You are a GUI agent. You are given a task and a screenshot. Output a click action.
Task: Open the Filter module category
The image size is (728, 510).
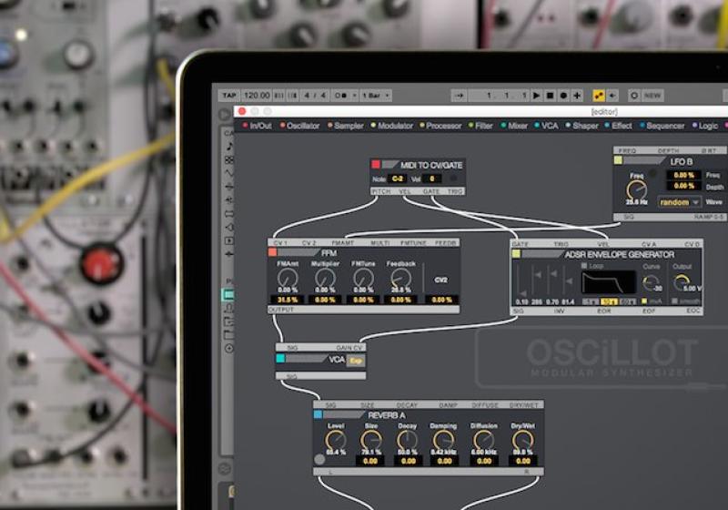[x=480, y=126]
